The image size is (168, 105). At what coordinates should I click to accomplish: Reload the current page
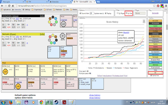point(9,6)
